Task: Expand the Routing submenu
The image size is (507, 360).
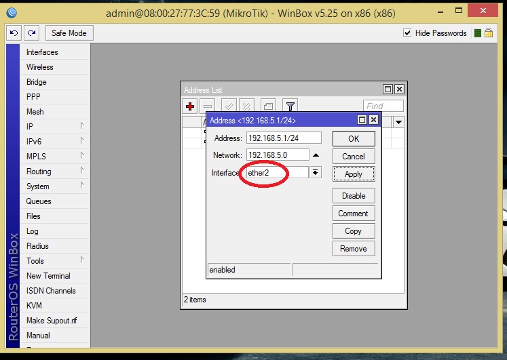Action: [55, 171]
